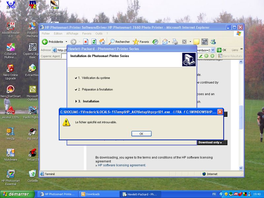Click the Download only button on the HP page
Screen dimensions: 264x198
[212, 143]
